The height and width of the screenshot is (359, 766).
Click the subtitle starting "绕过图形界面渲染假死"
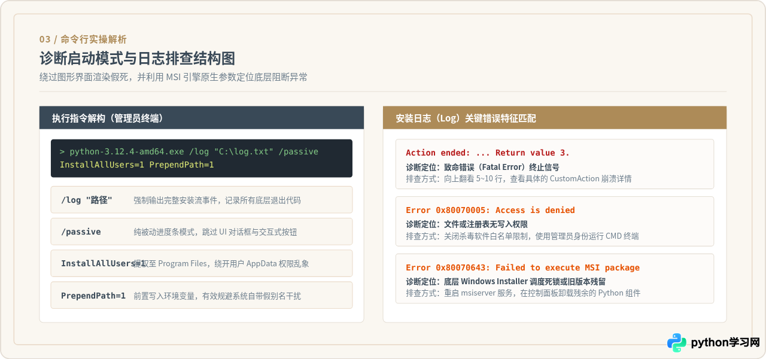point(174,77)
